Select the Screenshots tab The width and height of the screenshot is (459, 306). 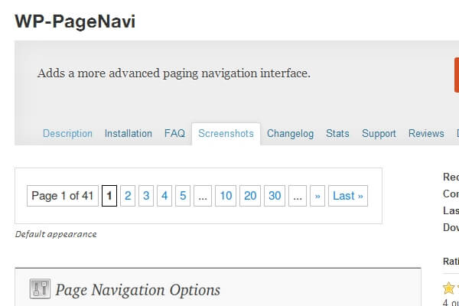(226, 133)
